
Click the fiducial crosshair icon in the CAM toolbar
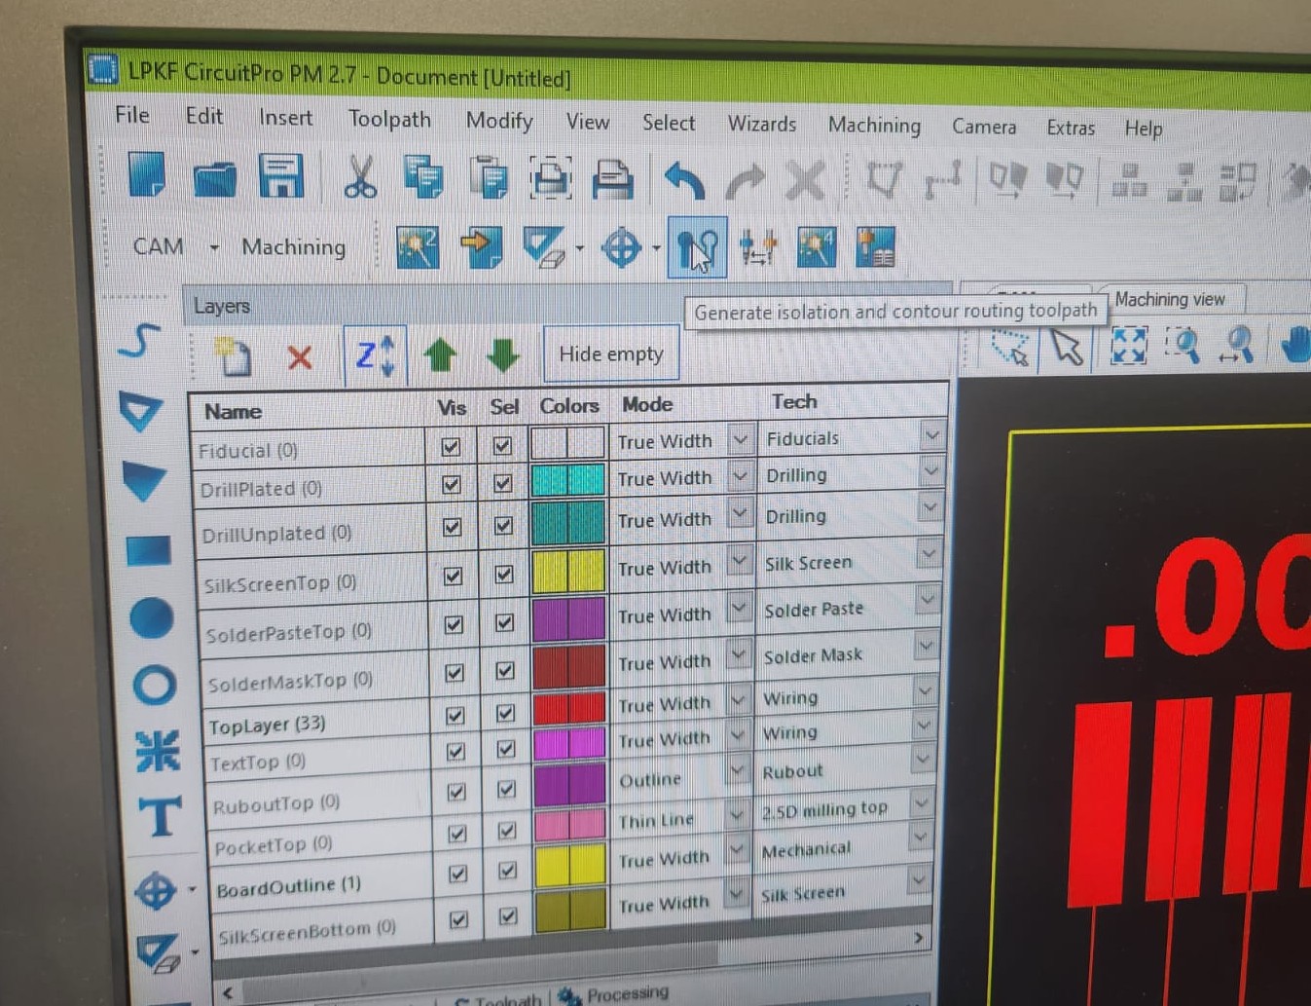click(621, 248)
